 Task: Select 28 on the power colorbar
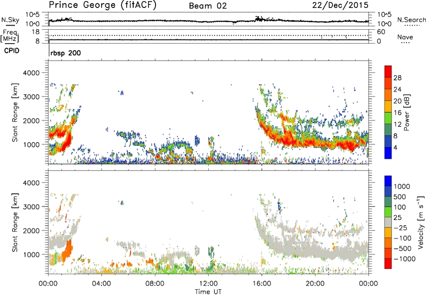(397, 78)
